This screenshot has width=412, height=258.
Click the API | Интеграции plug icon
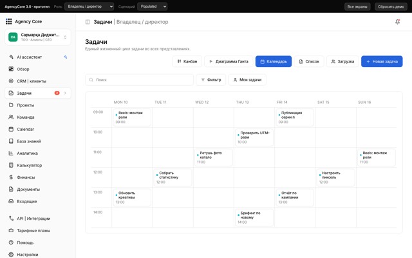point(11,218)
